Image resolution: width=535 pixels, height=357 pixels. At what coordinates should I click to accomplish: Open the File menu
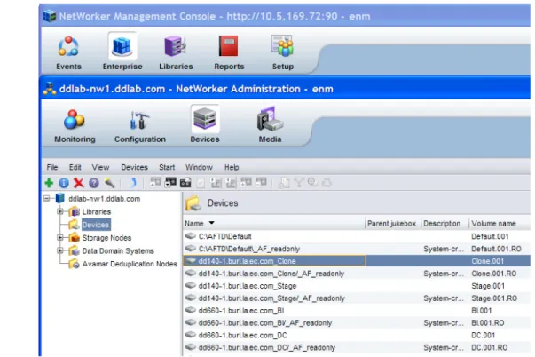tap(51, 167)
